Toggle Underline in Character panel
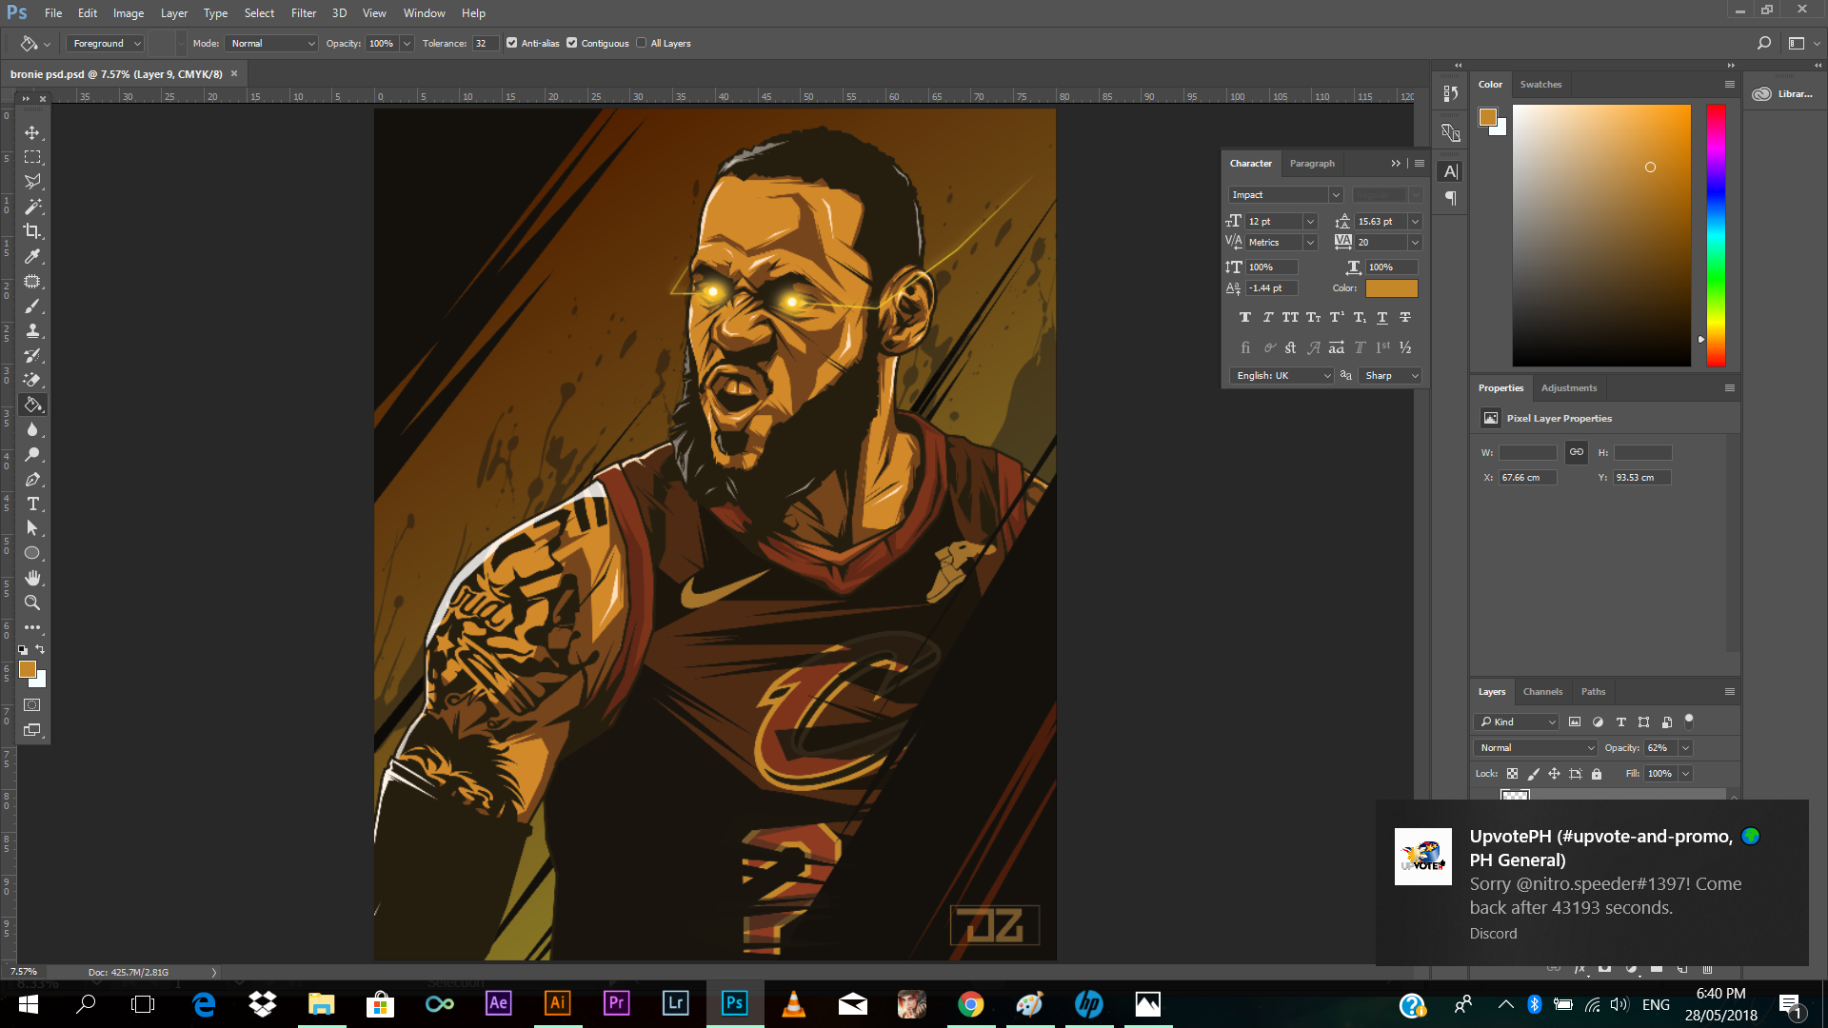This screenshot has height=1028, width=1828. [x=1382, y=317]
